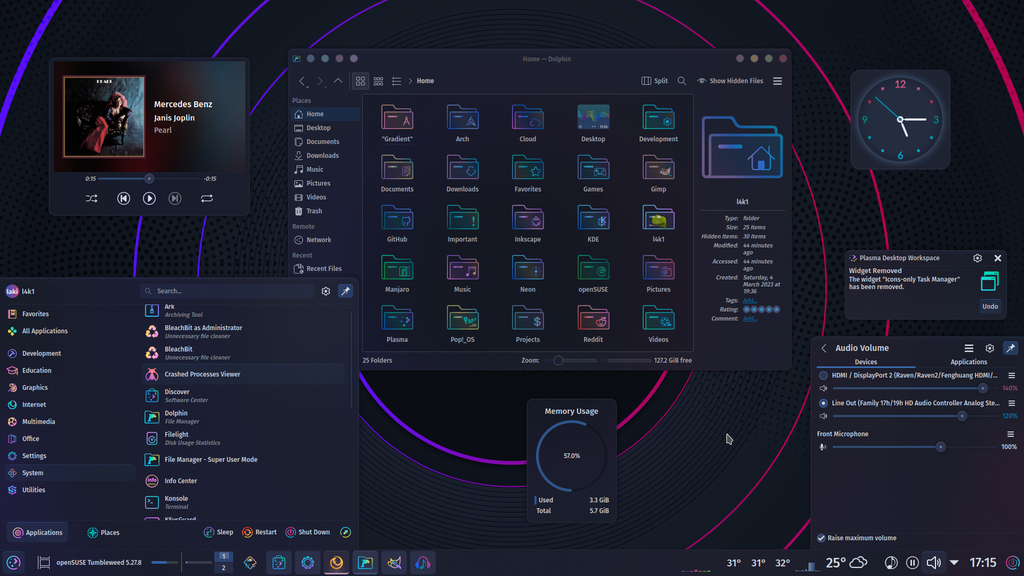1024x576 pixels.
Task: Switch Dolphin to details view mode
Action: [397, 81]
